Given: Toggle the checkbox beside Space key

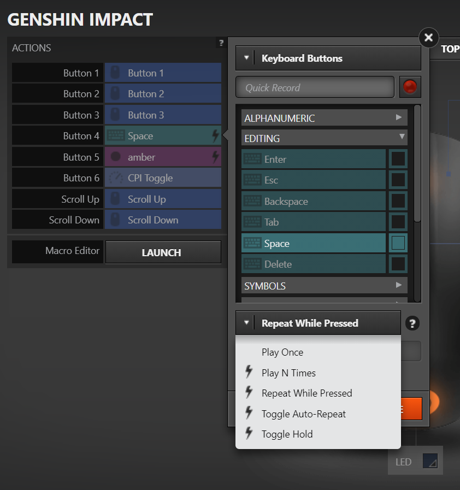Looking at the screenshot, I should (398, 243).
